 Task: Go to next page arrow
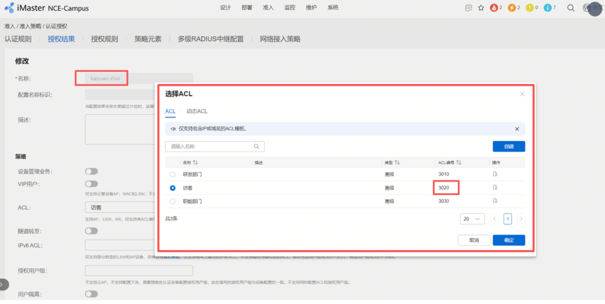pyautogui.click(x=521, y=219)
